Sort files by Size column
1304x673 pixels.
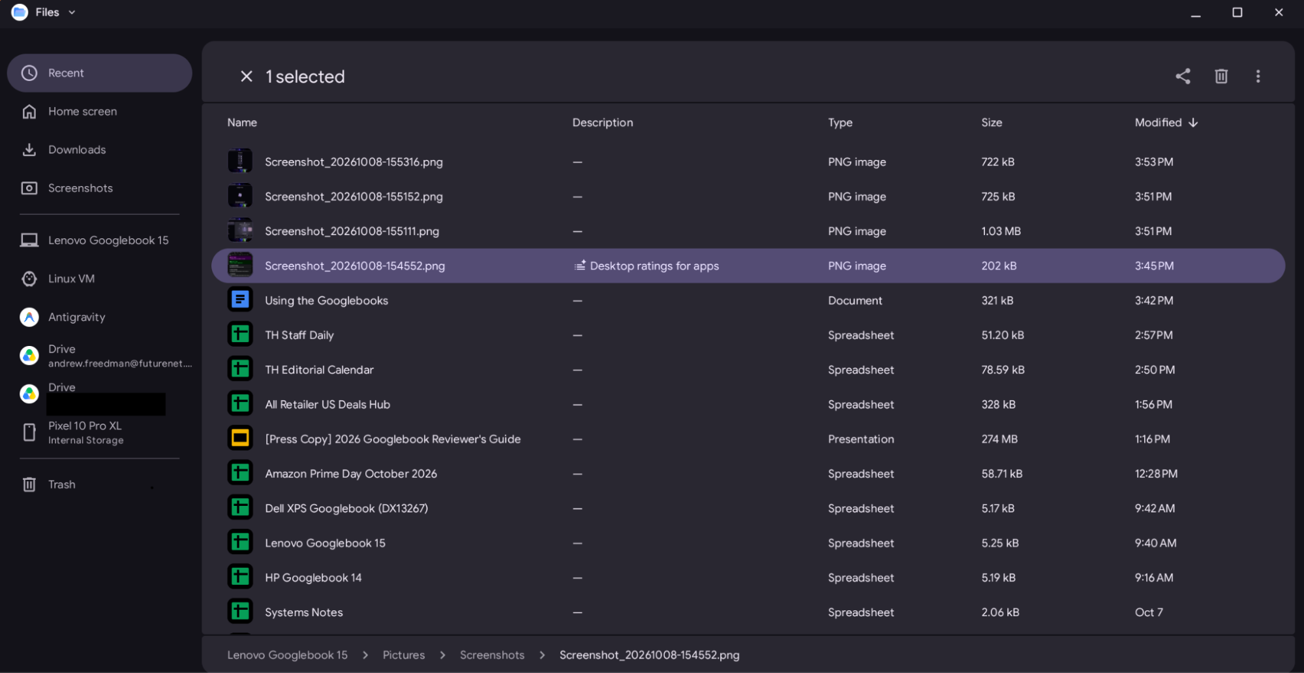pos(992,123)
